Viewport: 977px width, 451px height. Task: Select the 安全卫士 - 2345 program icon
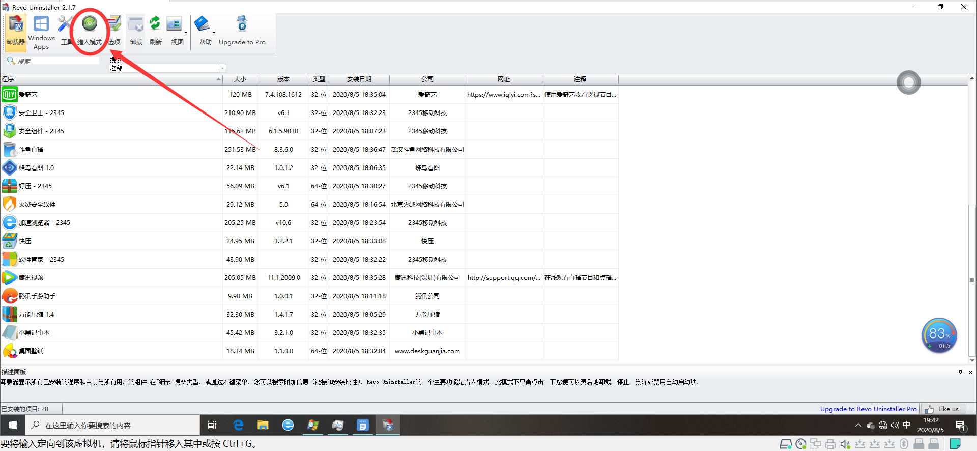coord(9,113)
